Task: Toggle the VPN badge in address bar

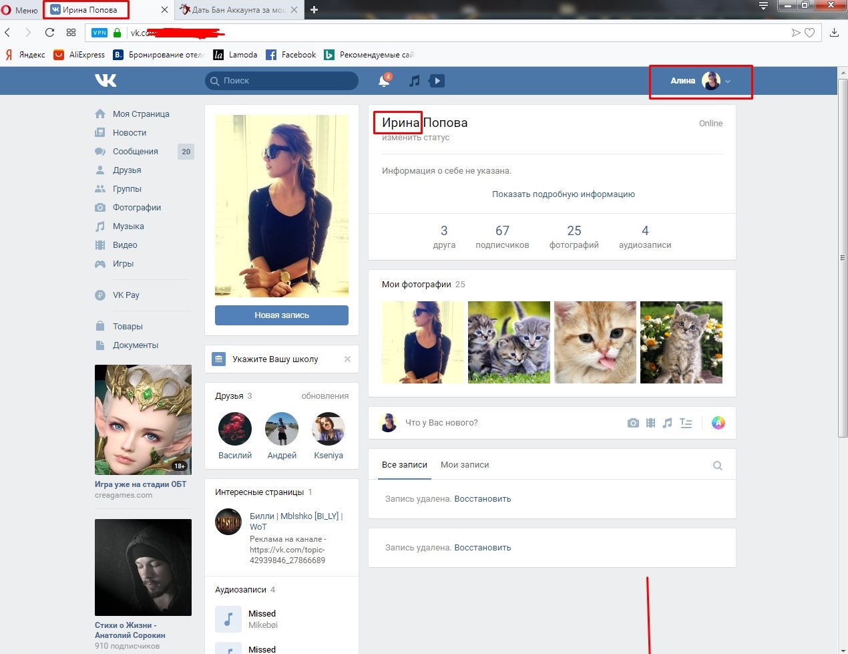Action: click(x=99, y=33)
